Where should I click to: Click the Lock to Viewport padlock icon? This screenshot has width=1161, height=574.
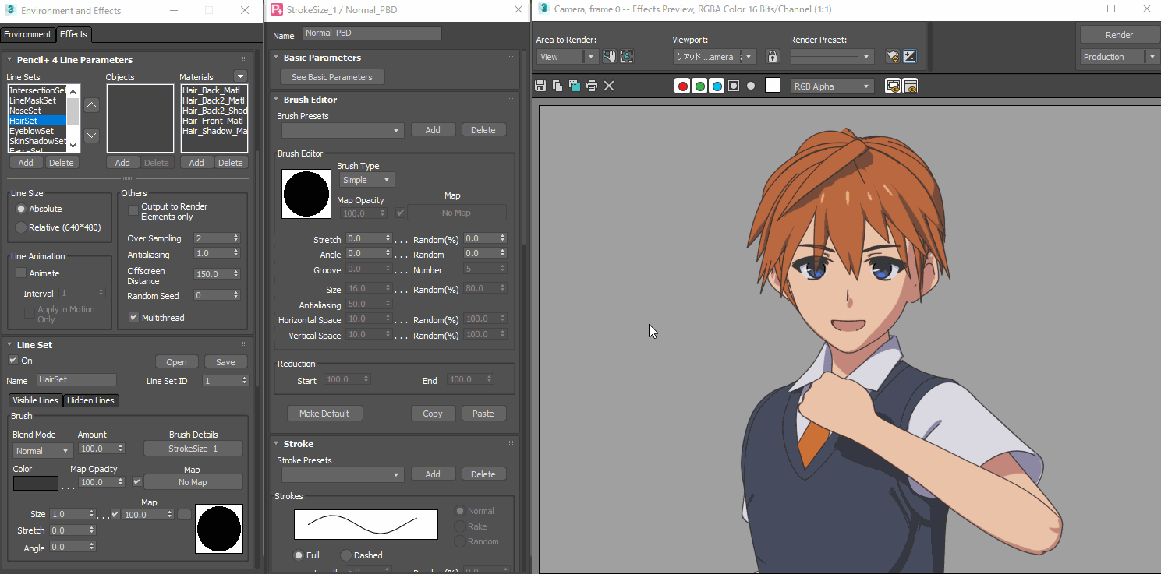[x=772, y=57]
